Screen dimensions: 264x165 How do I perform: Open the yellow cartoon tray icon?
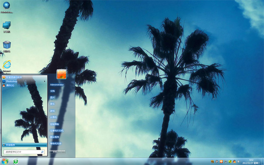click(213, 161)
